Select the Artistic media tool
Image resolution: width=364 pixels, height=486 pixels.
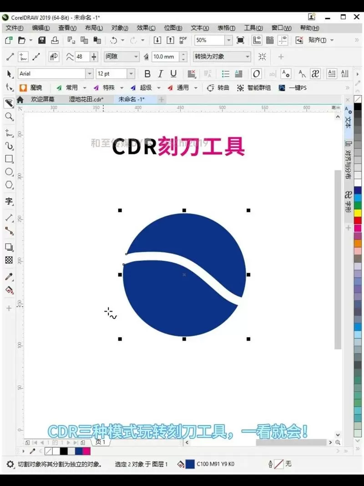tap(9, 146)
